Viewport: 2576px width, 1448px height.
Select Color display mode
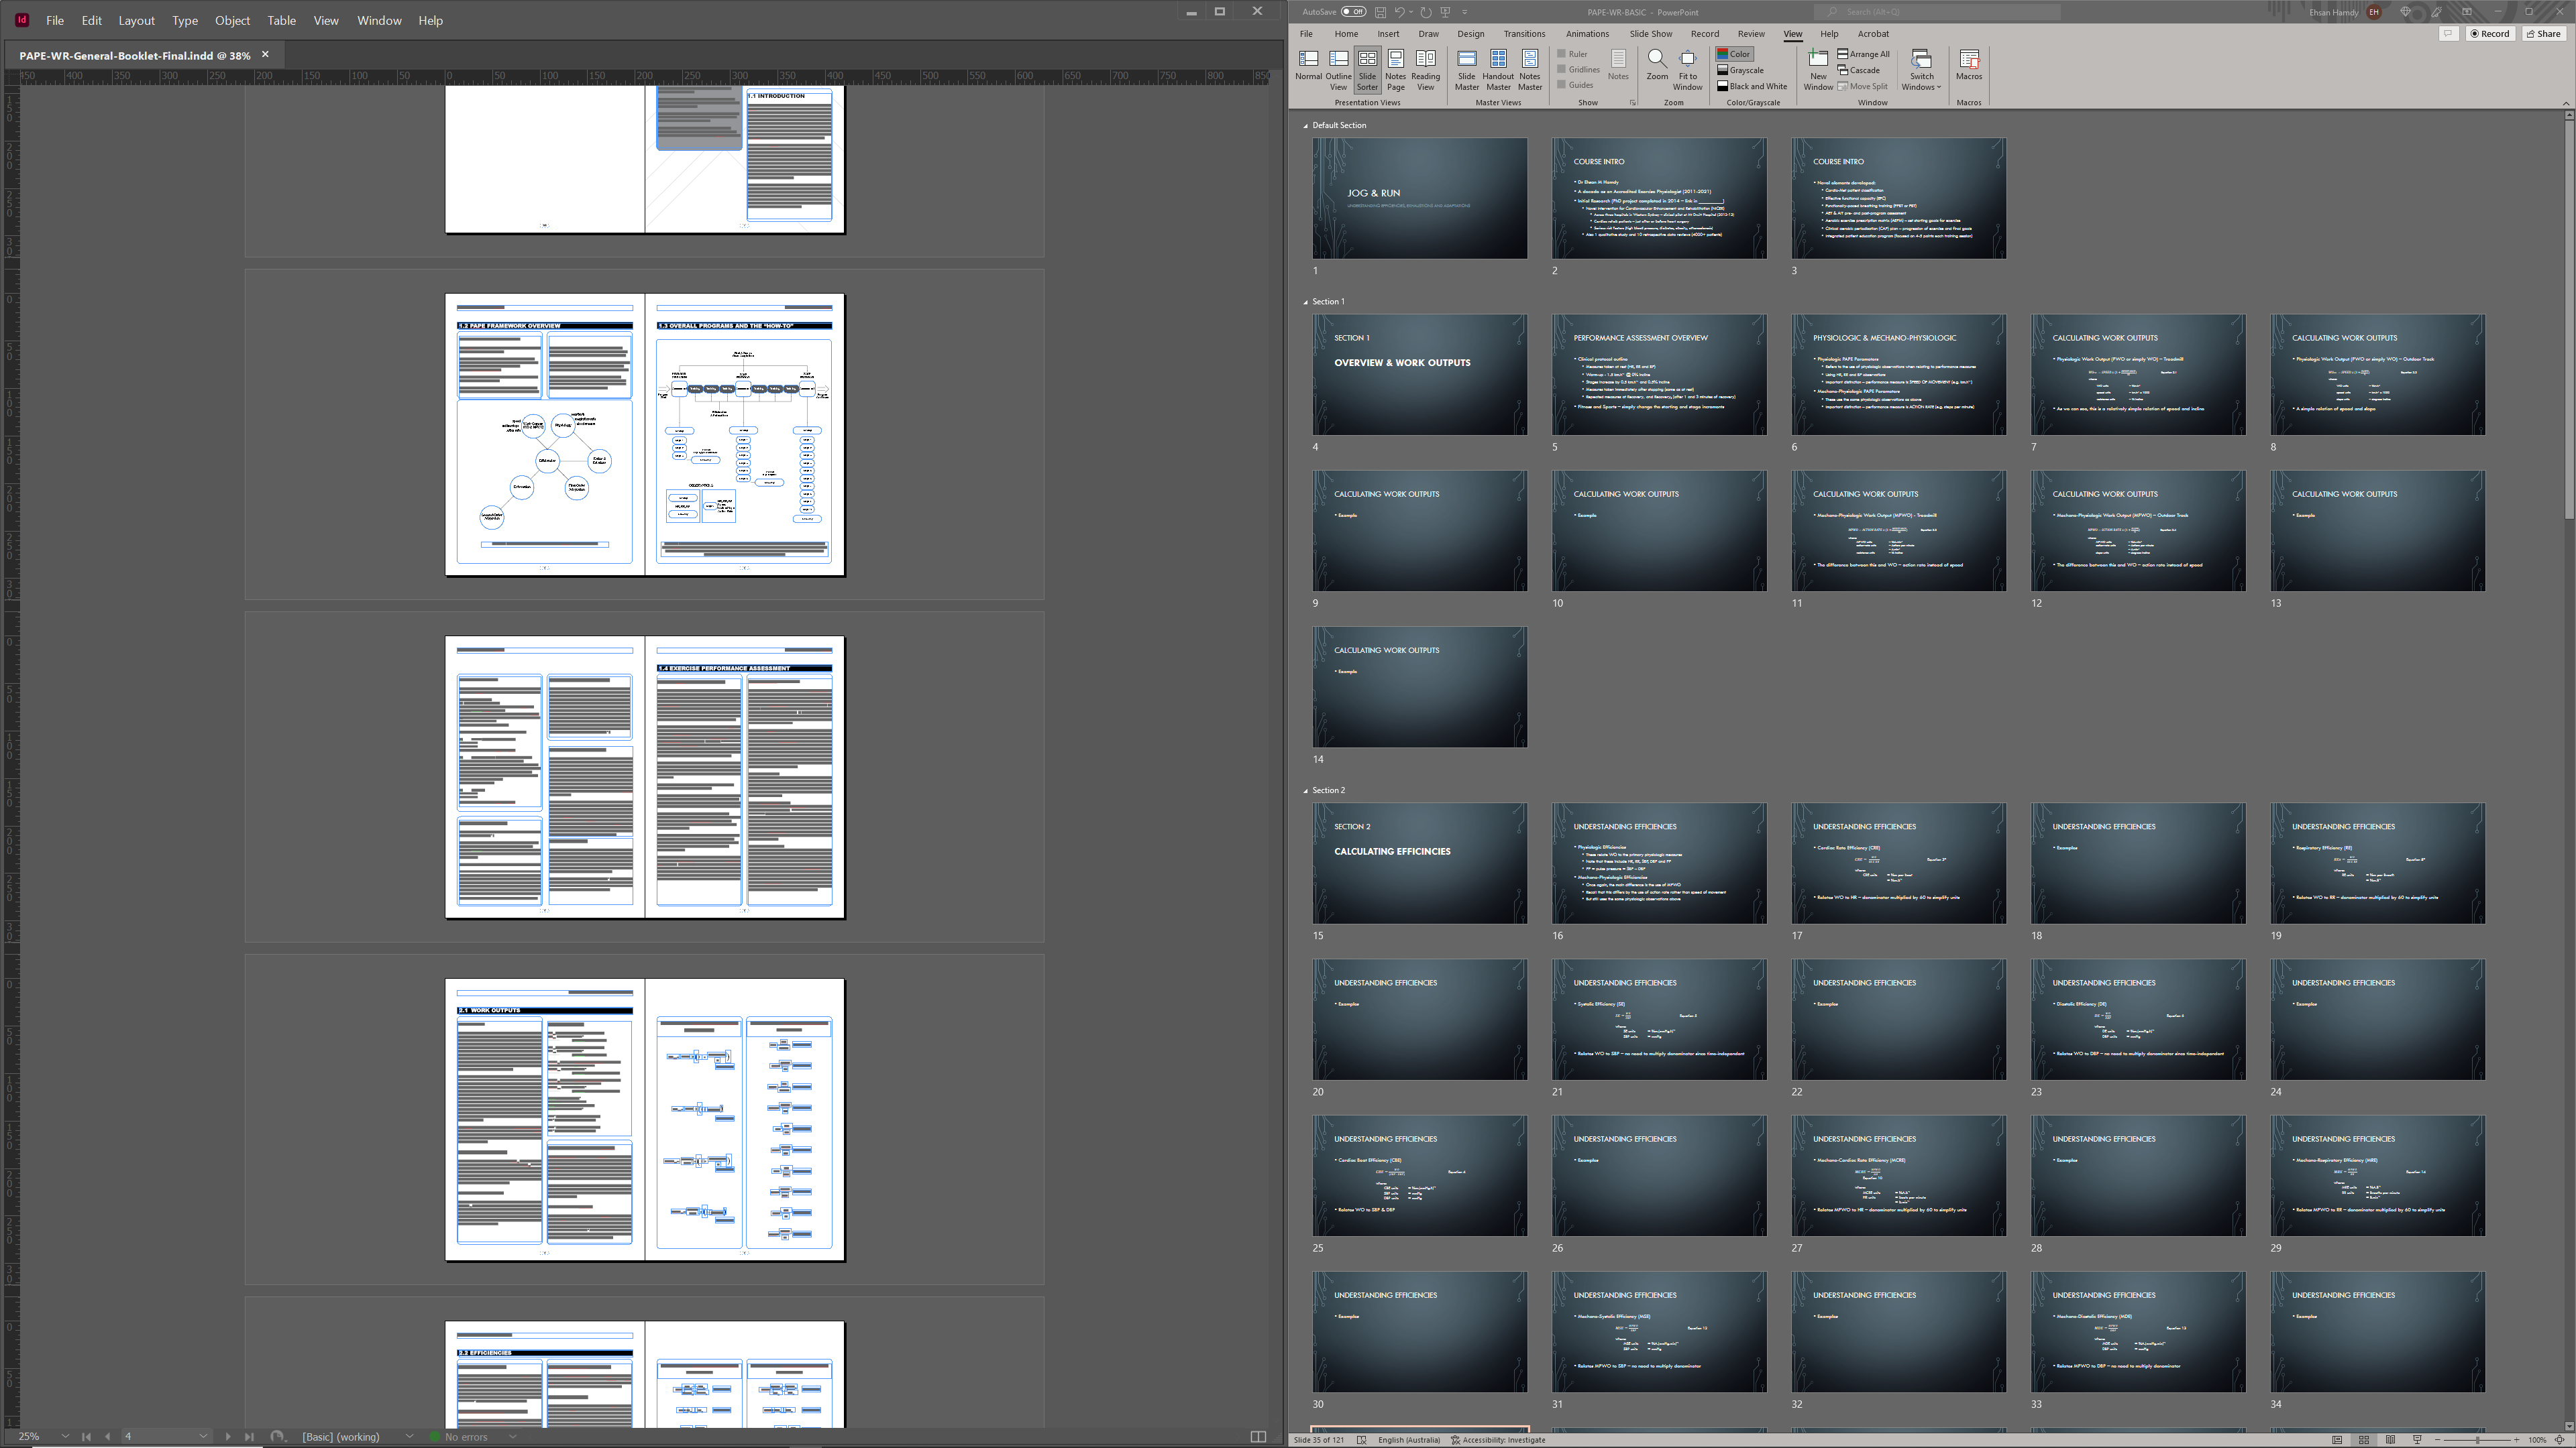coord(1734,54)
